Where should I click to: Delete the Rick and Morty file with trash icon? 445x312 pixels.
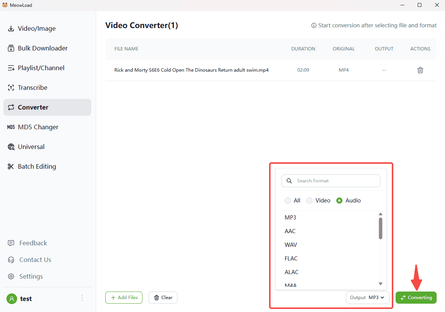[420, 70]
